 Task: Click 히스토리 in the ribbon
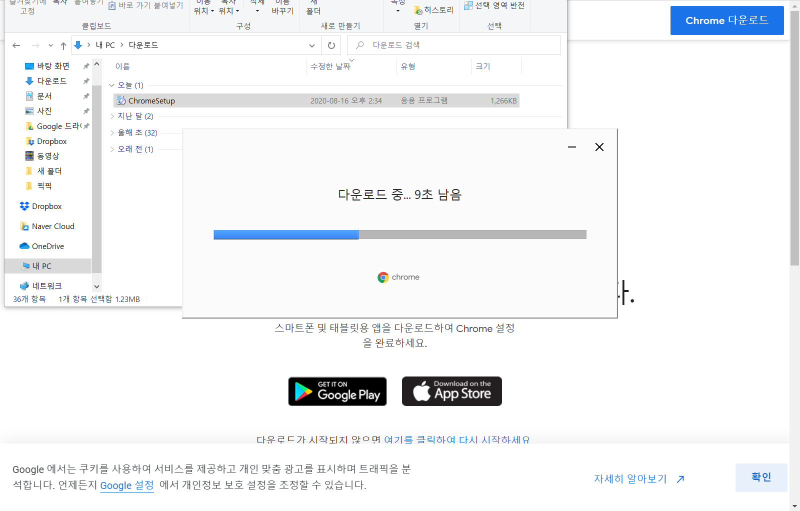[x=434, y=10]
